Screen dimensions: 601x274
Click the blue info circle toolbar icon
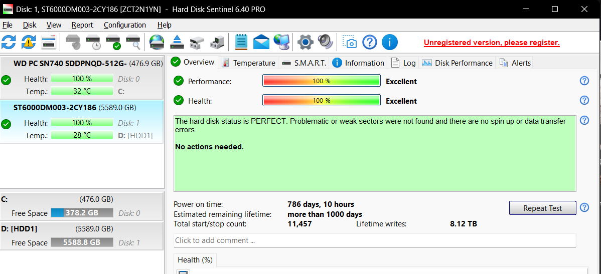click(390, 42)
